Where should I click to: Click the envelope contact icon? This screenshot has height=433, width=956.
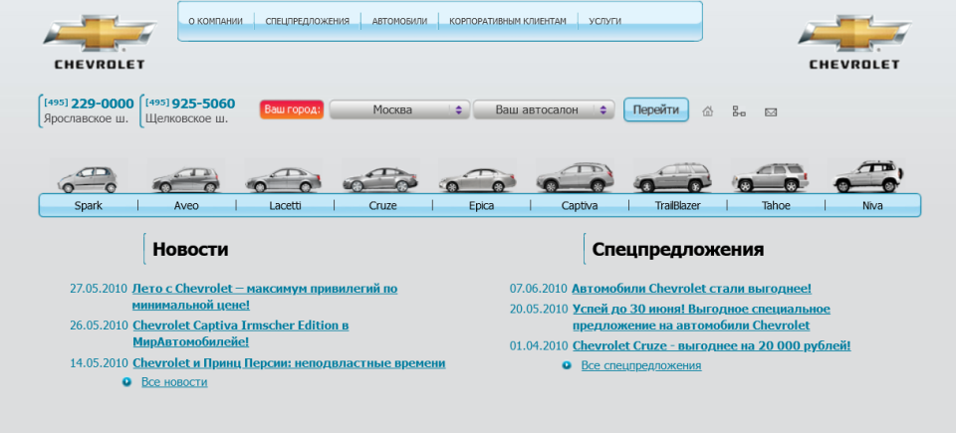771,112
